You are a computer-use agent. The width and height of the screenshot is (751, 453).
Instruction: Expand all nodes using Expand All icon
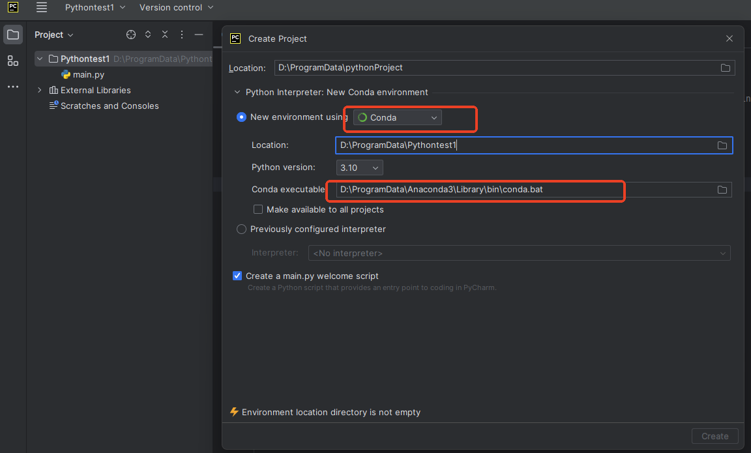click(147, 34)
